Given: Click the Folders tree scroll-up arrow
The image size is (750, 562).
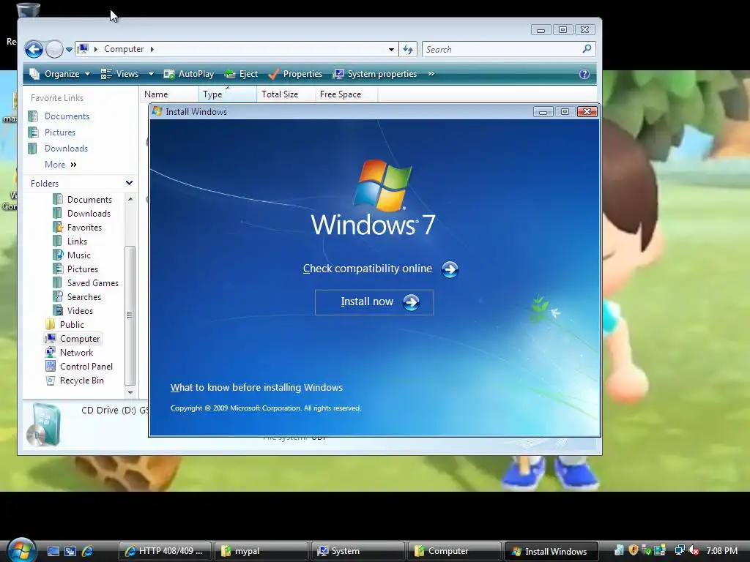Looking at the screenshot, I should click(130, 199).
